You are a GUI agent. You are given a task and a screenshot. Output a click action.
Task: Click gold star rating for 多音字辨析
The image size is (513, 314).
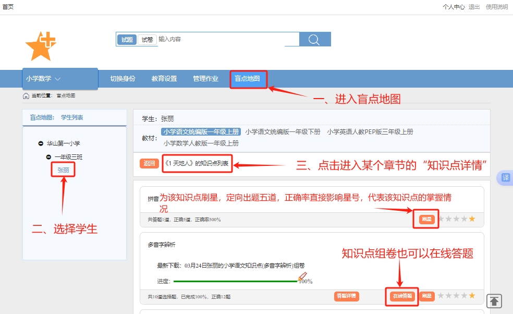click(x=472, y=296)
